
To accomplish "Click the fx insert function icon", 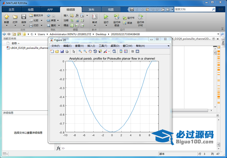I will point(77,15).
